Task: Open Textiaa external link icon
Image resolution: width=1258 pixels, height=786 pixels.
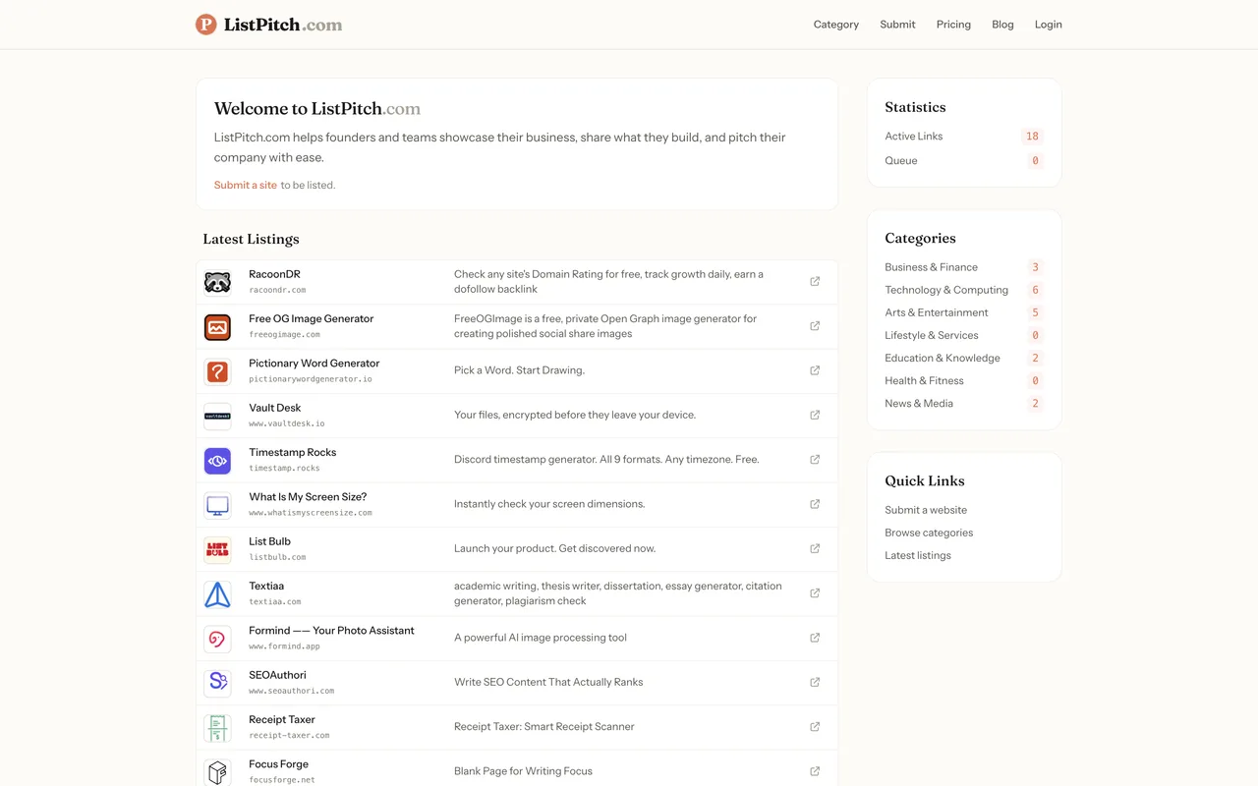Action: click(815, 592)
